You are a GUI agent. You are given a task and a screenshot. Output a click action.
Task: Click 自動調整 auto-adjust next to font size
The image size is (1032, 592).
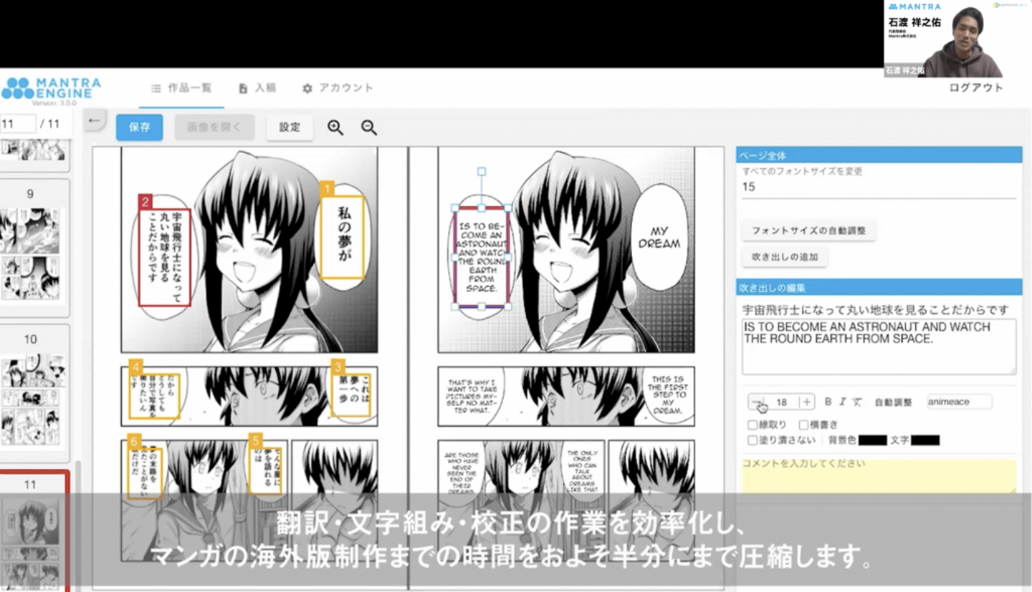pyautogui.click(x=893, y=402)
